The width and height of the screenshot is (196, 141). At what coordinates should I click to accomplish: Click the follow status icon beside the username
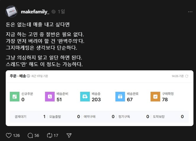click(x=53, y=12)
